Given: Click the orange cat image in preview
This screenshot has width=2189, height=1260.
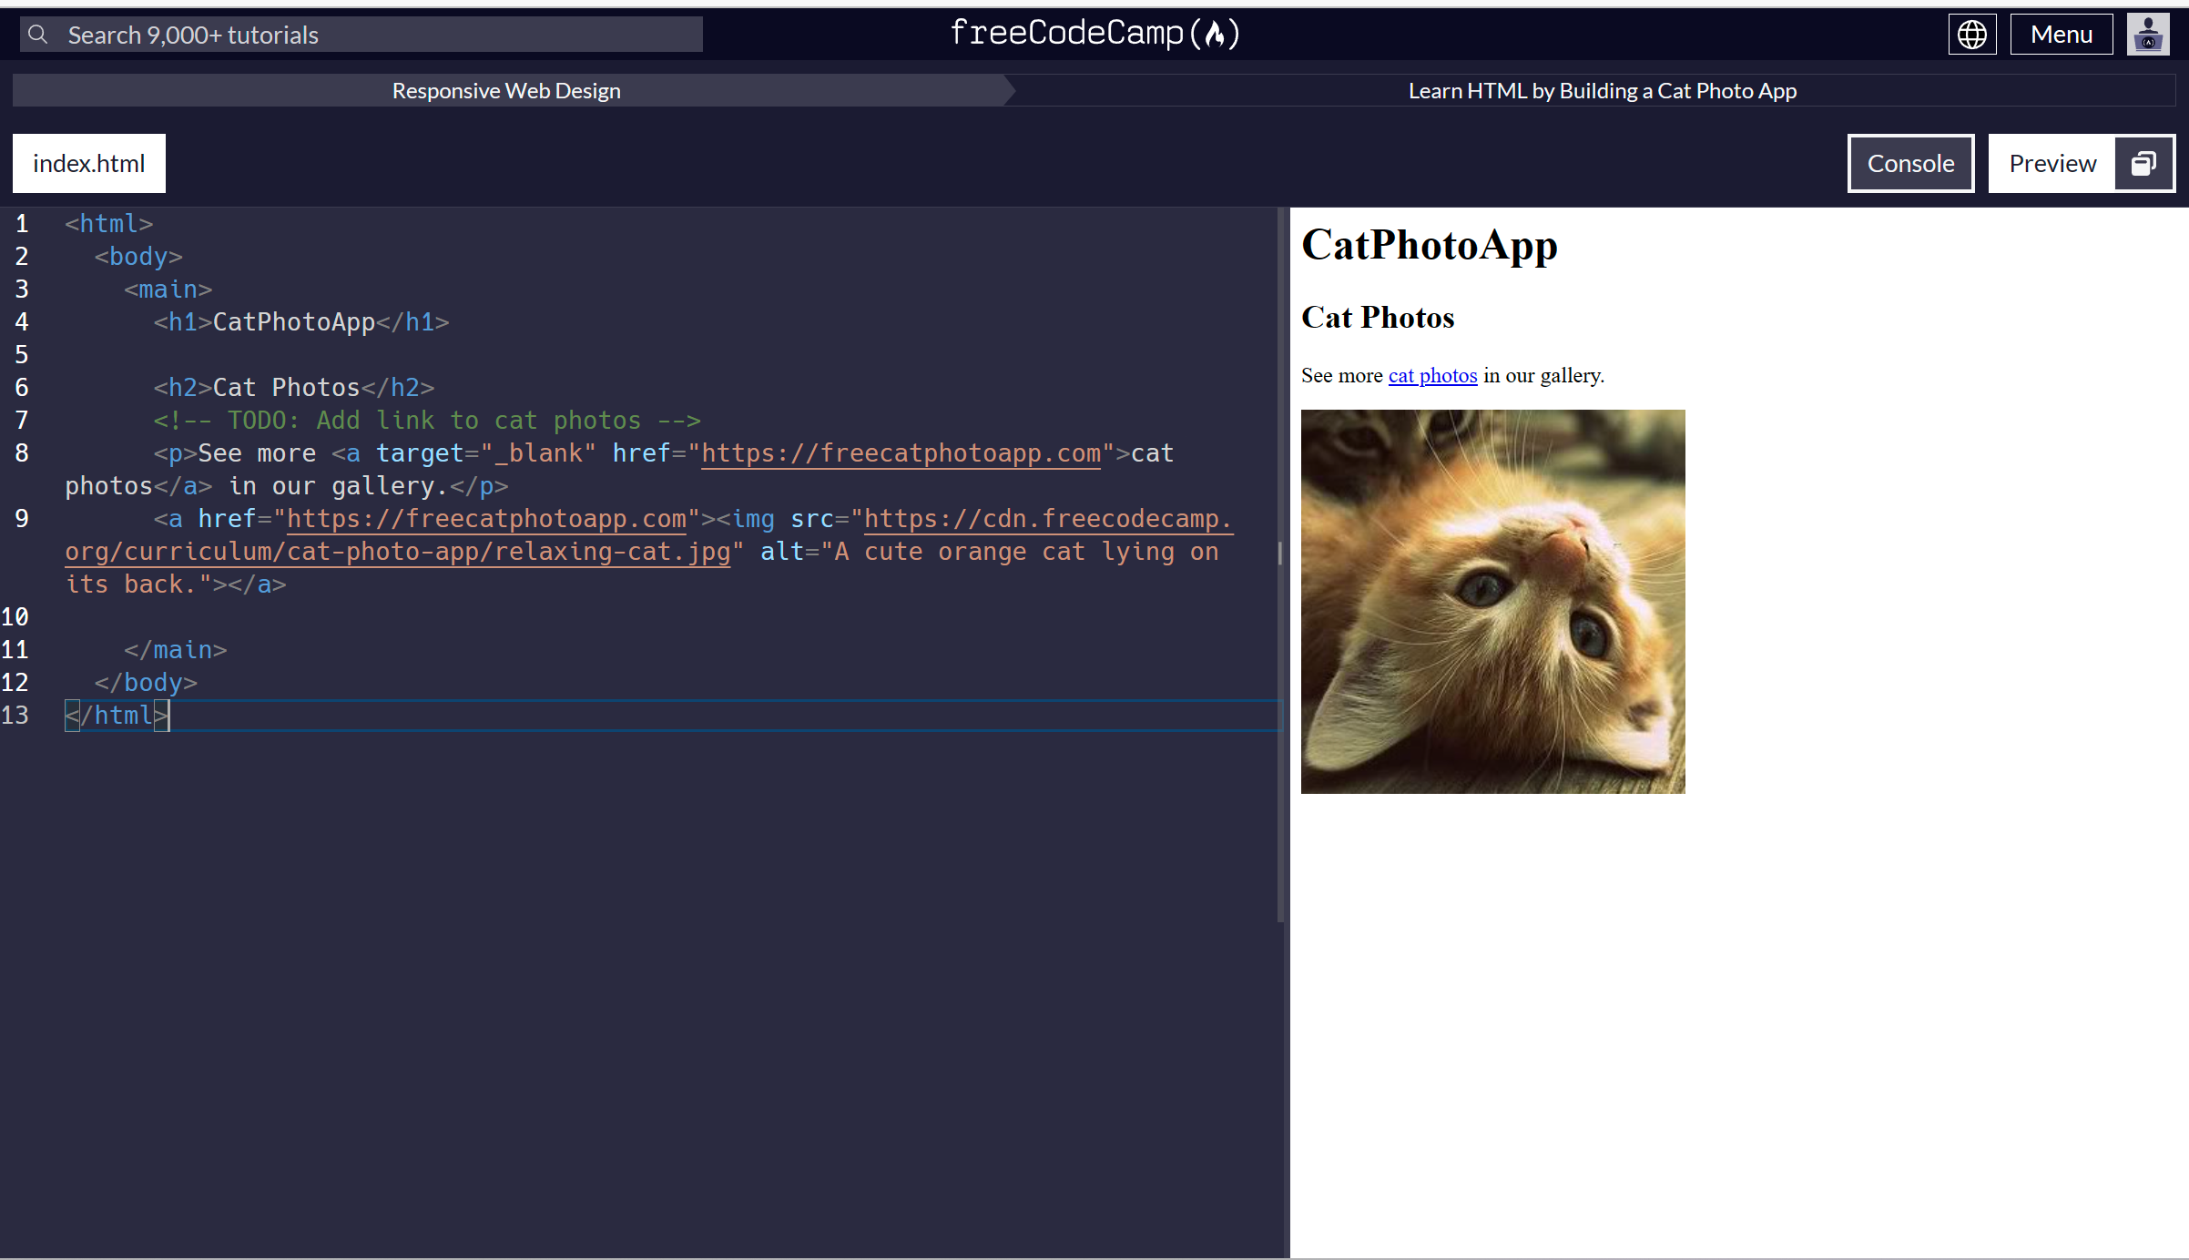Looking at the screenshot, I should click(1492, 601).
